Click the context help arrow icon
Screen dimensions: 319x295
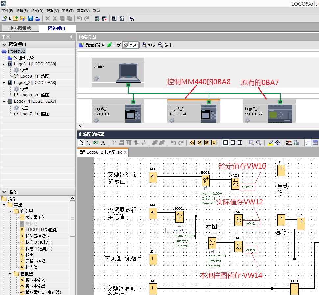pos(132,18)
